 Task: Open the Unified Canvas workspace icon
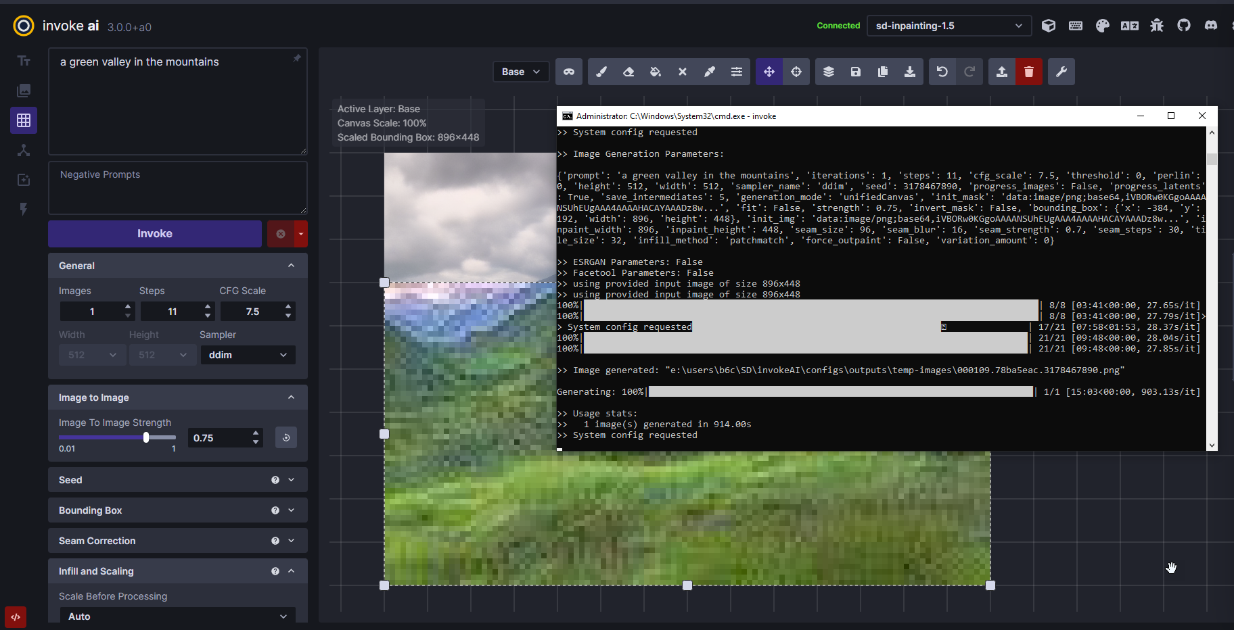[24, 120]
